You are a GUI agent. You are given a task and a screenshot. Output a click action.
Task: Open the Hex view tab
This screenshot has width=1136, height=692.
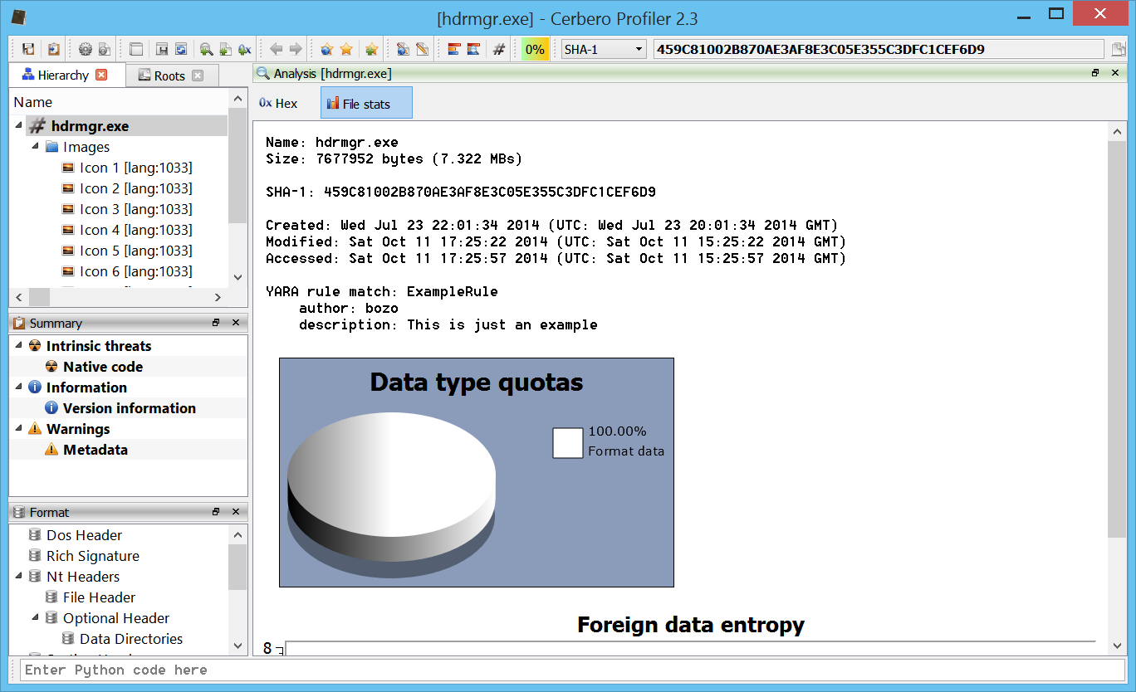pos(278,104)
